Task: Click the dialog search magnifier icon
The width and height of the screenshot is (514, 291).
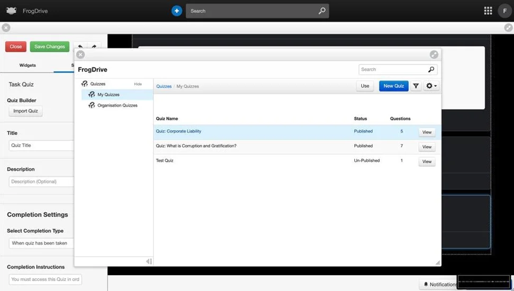Action: 431,69
